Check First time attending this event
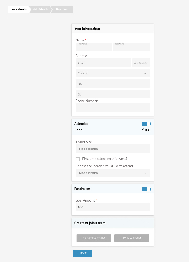This screenshot has height=262, width=189. [x=78, y=159]
